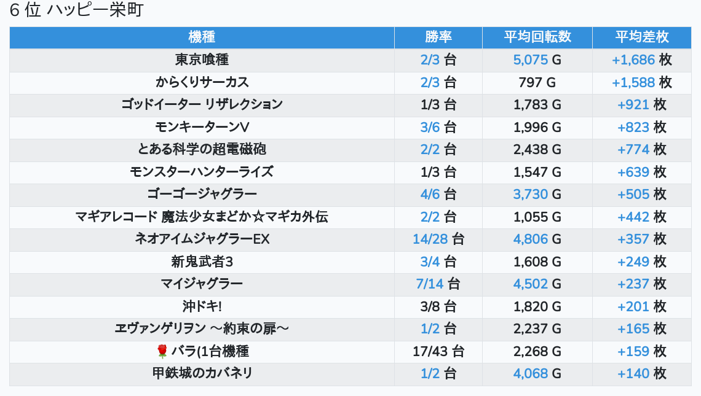Click the 5,075 average spins value

[x=530, y=60]
